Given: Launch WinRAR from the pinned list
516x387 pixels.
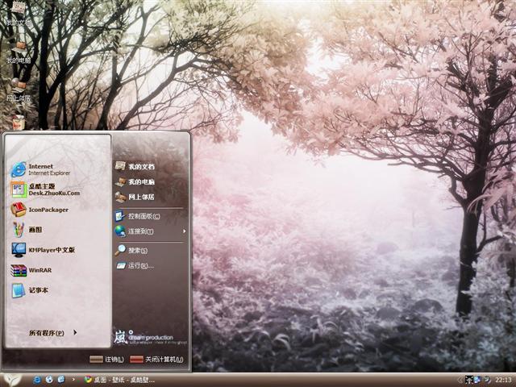Looking at the screenshot, I should click(57, 270).
